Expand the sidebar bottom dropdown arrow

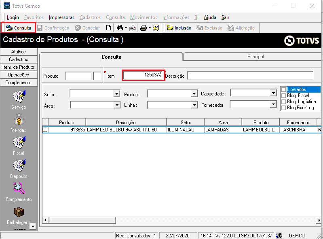tap(33, 226)
